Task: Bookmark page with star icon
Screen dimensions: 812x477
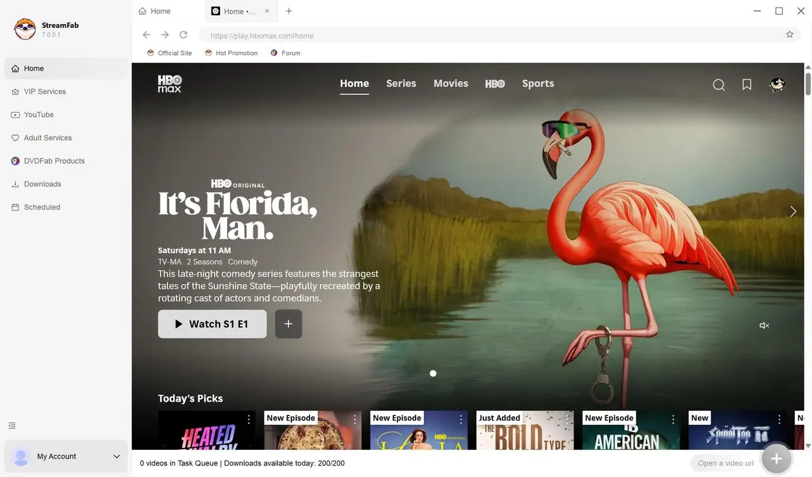Action: pos(790,35)
